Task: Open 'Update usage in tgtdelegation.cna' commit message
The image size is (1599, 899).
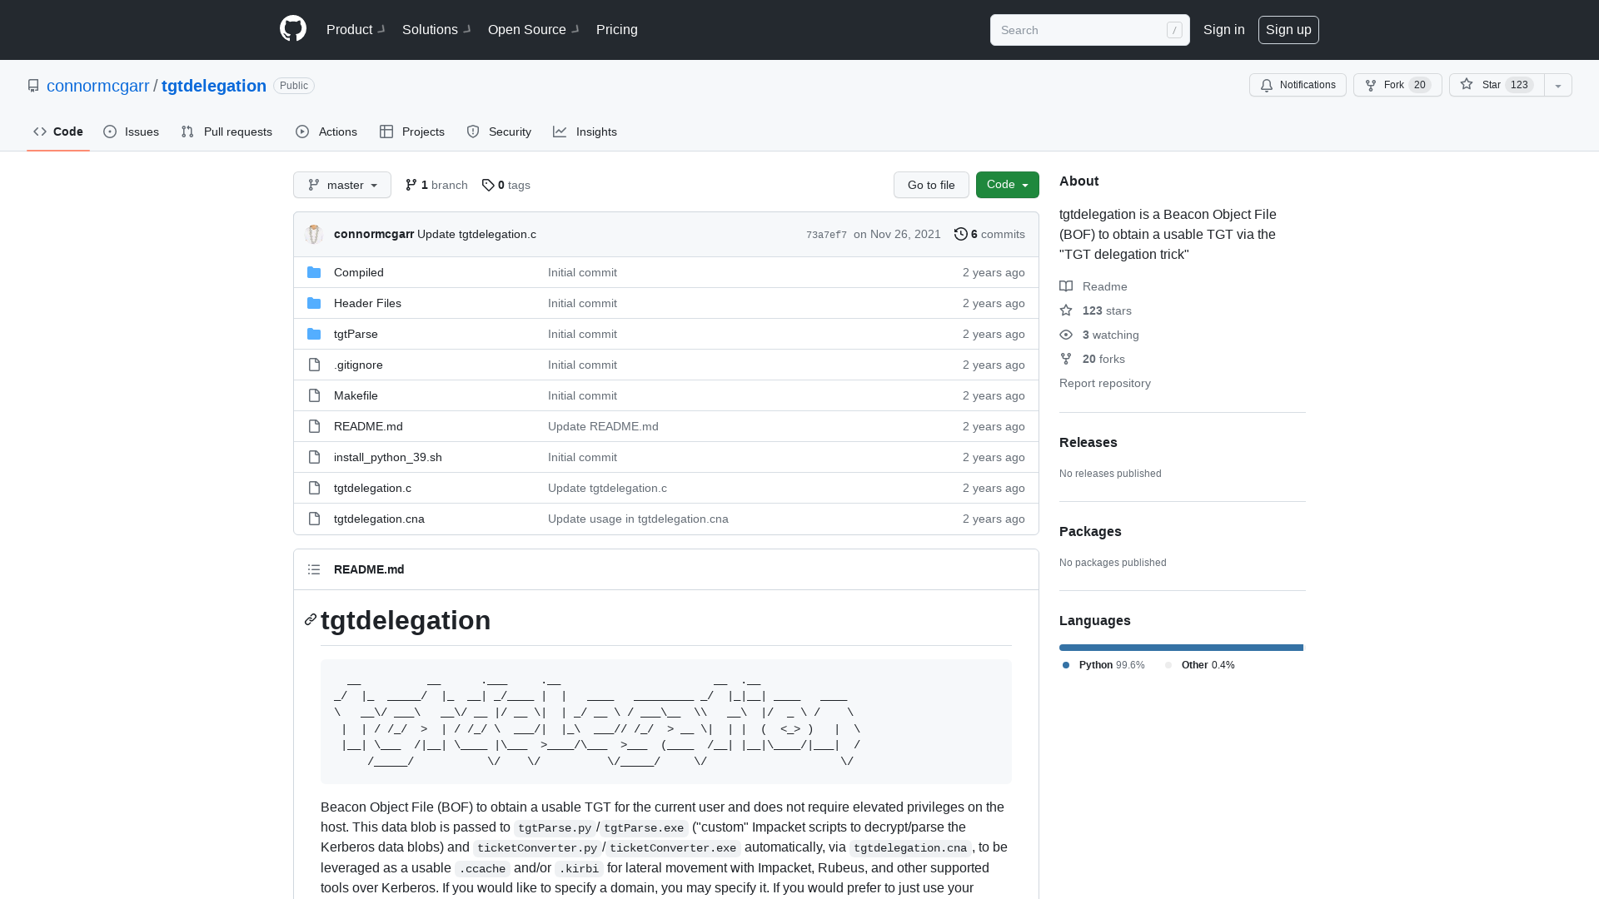Action: tap(638, 519)
